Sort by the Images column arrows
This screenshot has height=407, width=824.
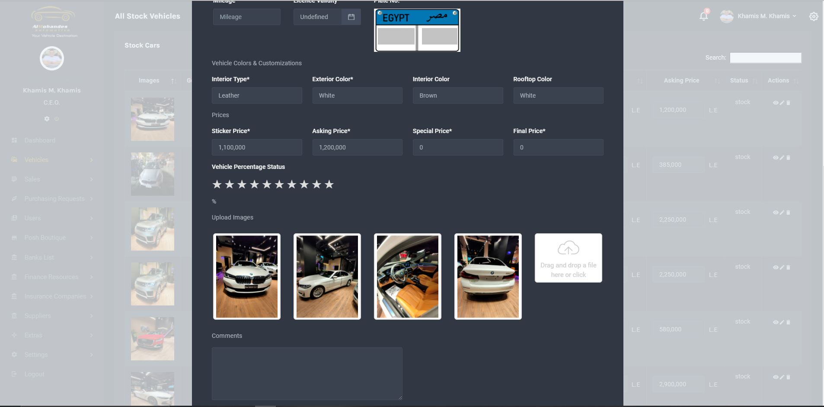tap(173, 81)
